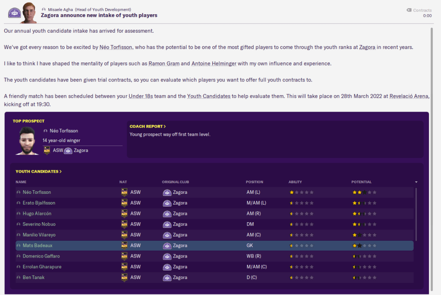This screenshot has width=441, height=295.
Task: Click Néo Torfisson's top prospect face
Action: pos(27,140)
